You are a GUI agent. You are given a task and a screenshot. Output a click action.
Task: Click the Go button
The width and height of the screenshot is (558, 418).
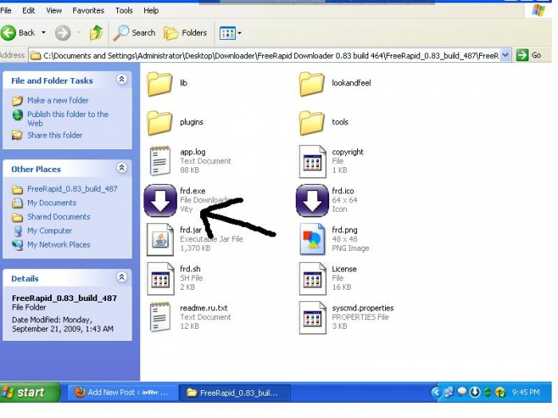click(529, 55)
